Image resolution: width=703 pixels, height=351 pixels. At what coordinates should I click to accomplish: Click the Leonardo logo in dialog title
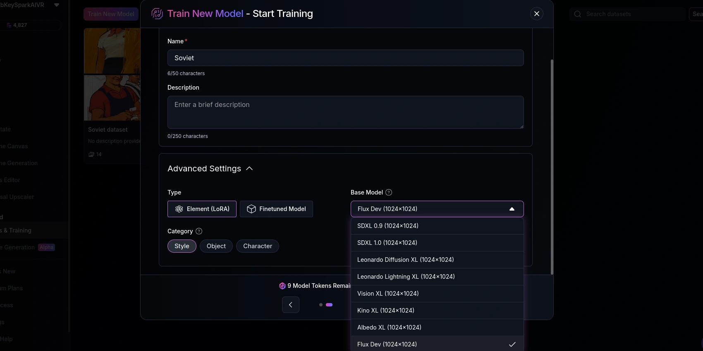click(157, 14)
